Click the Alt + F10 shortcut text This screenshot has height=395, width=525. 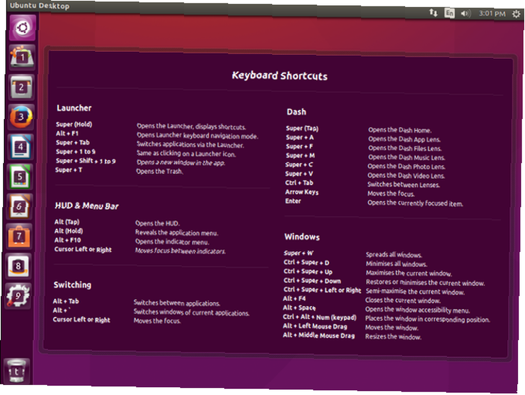(68, 240)
